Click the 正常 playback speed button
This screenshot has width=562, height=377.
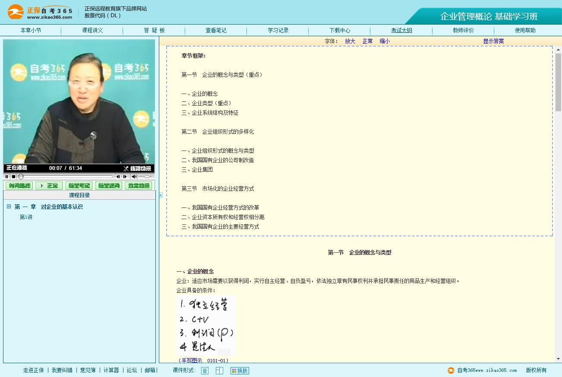(49, 185)
